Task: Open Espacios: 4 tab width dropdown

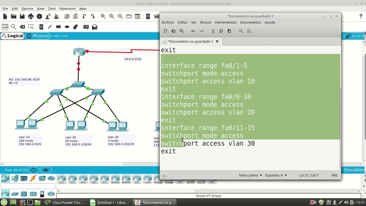Action: point(276,175)
